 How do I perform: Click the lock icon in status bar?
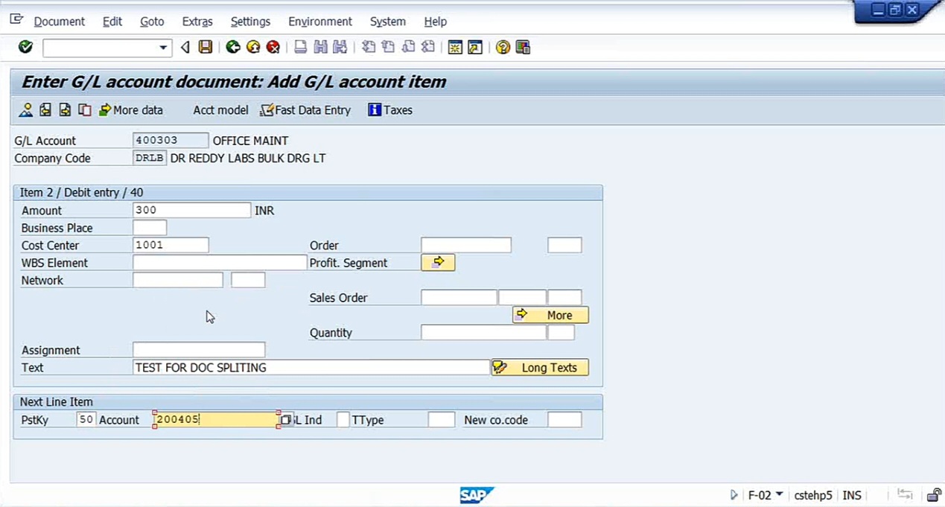point(934,495)
